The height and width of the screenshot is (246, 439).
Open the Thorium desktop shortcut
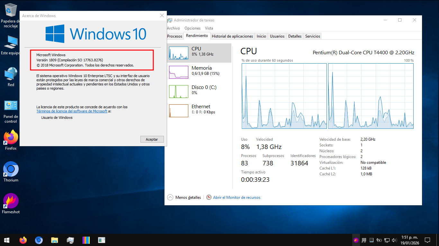point(11,169)
